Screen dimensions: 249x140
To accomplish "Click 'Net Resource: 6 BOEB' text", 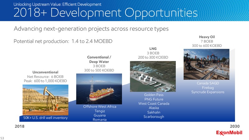I will coord(45,77).
